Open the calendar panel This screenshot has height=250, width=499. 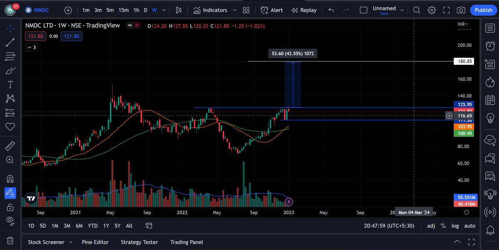[489, 100]
